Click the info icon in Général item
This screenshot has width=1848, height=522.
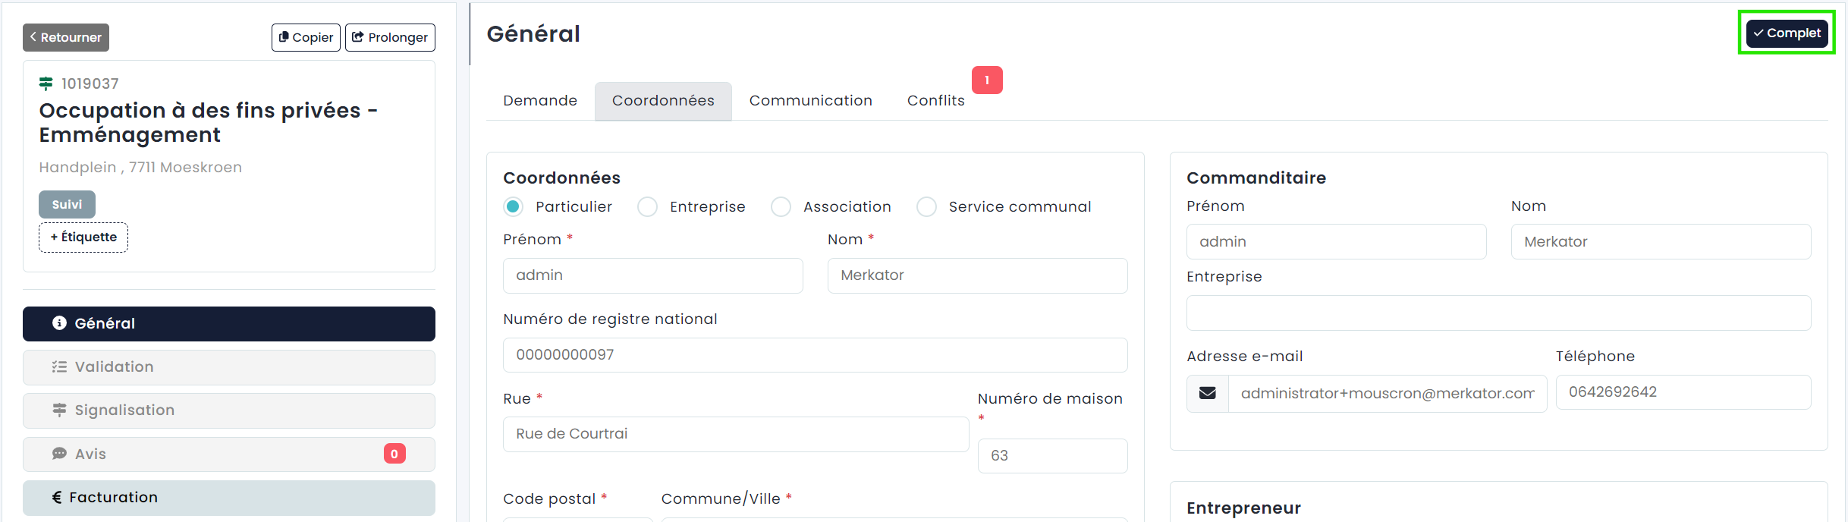[59, 323]
